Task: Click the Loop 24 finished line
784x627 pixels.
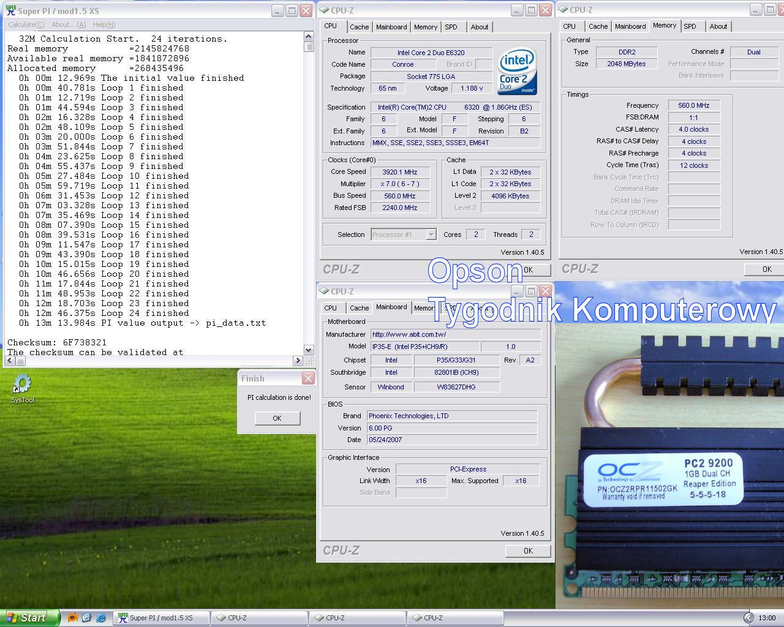Action: tap(104, 313)
